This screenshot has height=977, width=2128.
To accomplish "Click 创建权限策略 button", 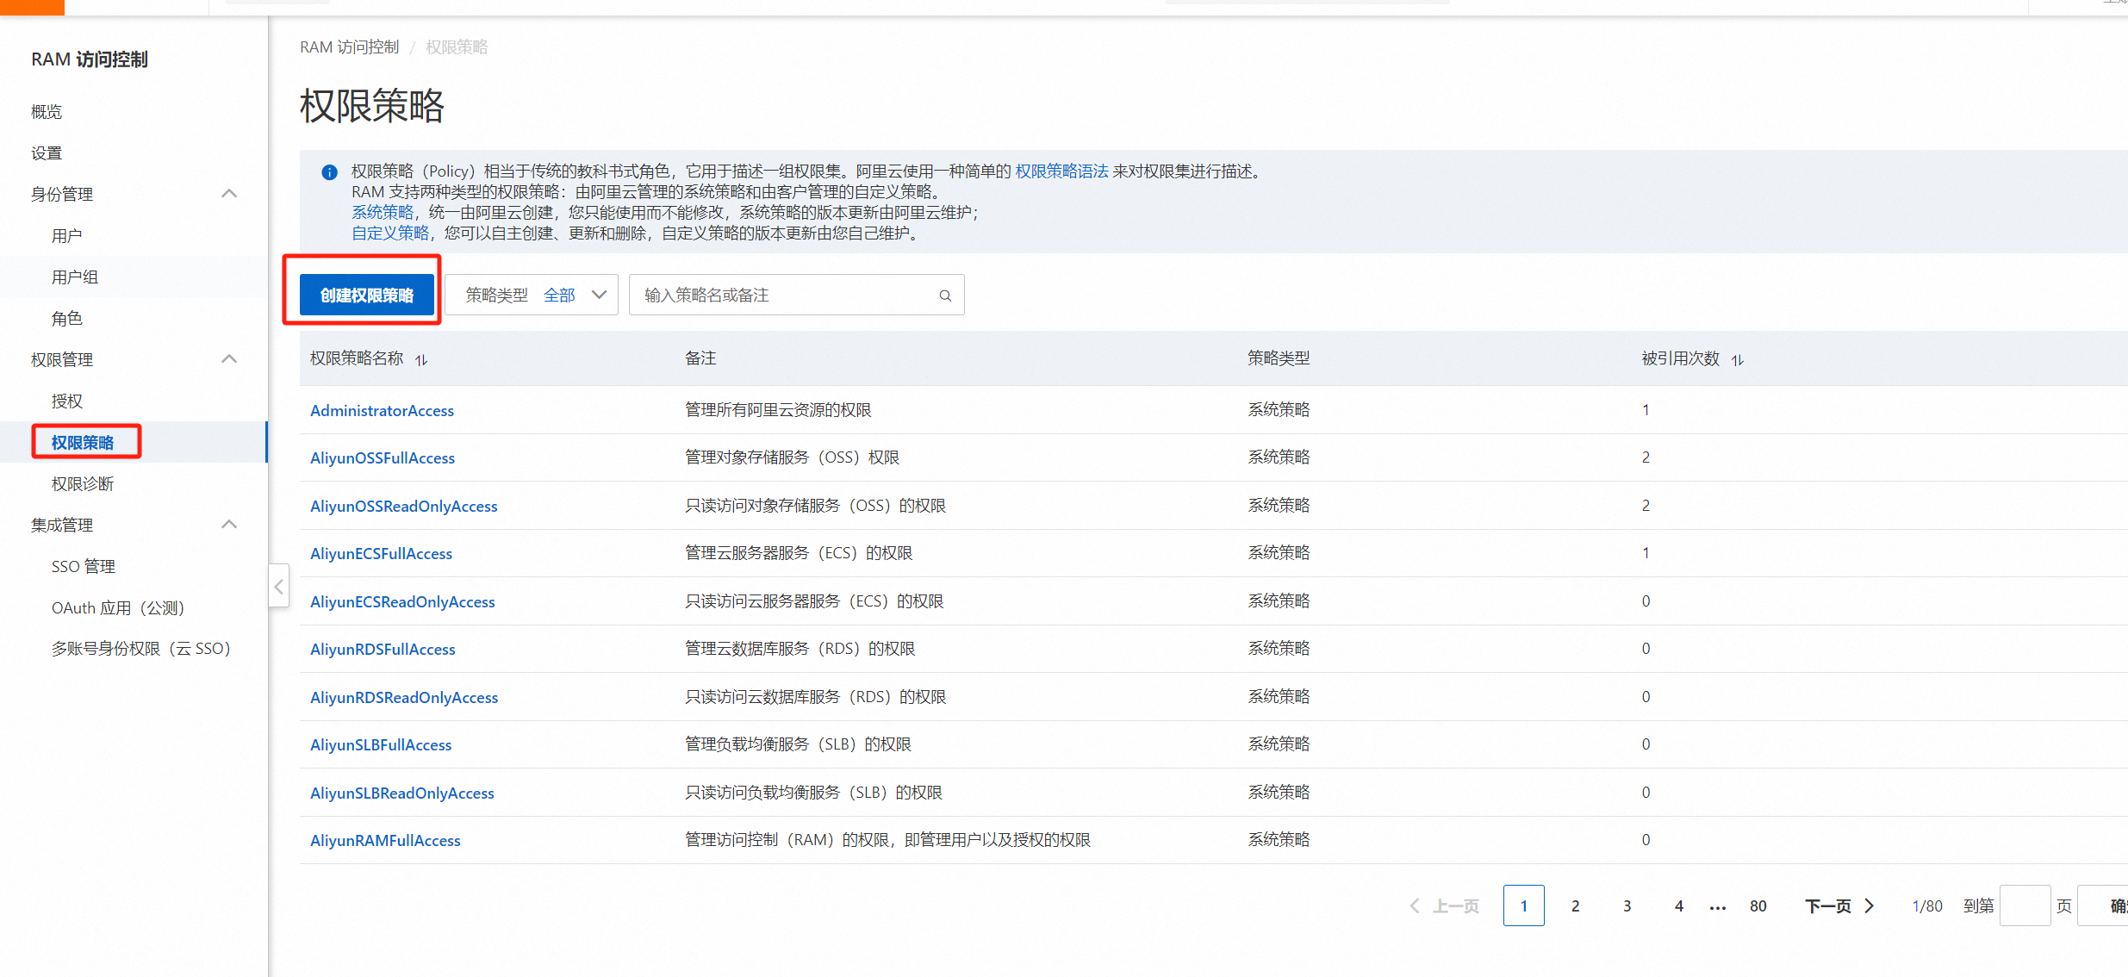I will point(367,296).
